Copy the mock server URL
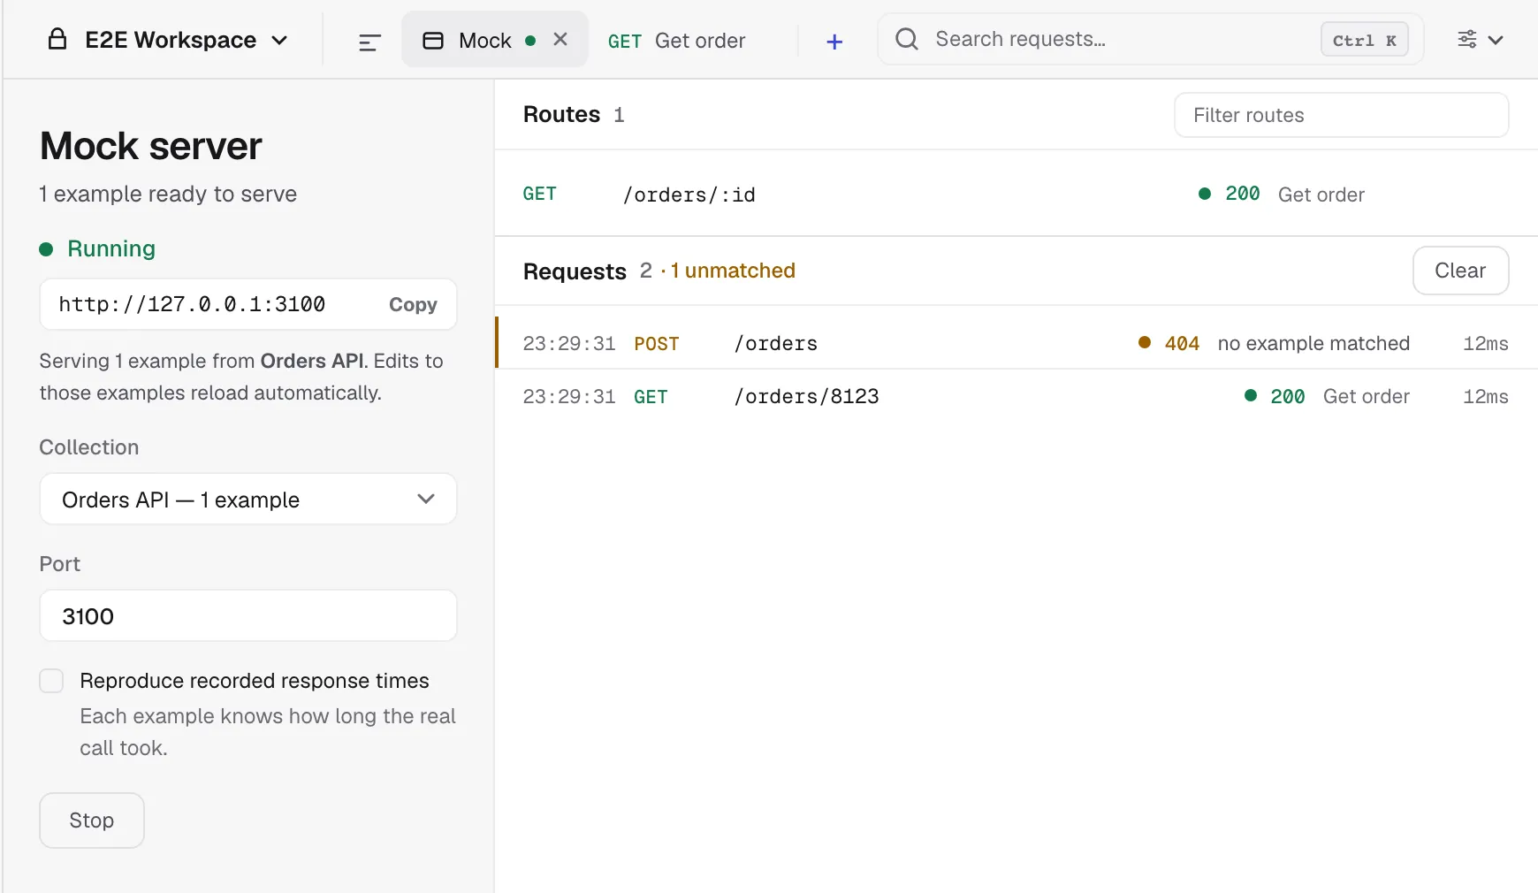Screen dimensions: 1538x893 pyautogui.click(x=413, y=304)
